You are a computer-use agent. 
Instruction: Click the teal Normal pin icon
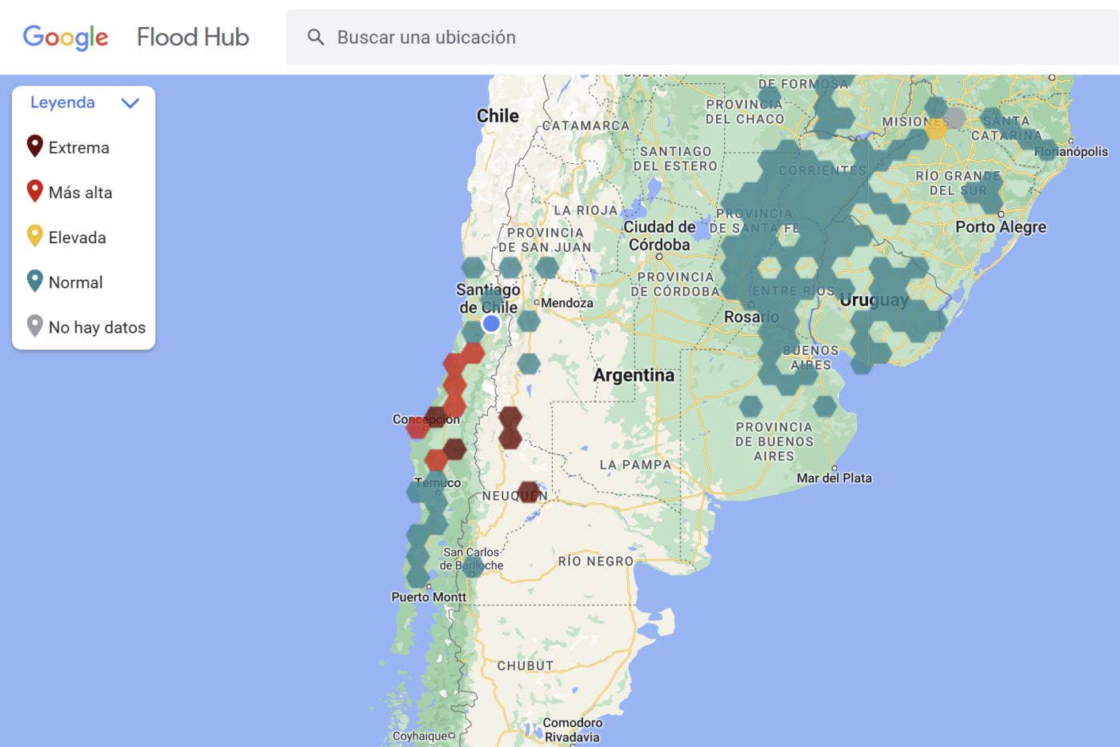click(34, 281)
